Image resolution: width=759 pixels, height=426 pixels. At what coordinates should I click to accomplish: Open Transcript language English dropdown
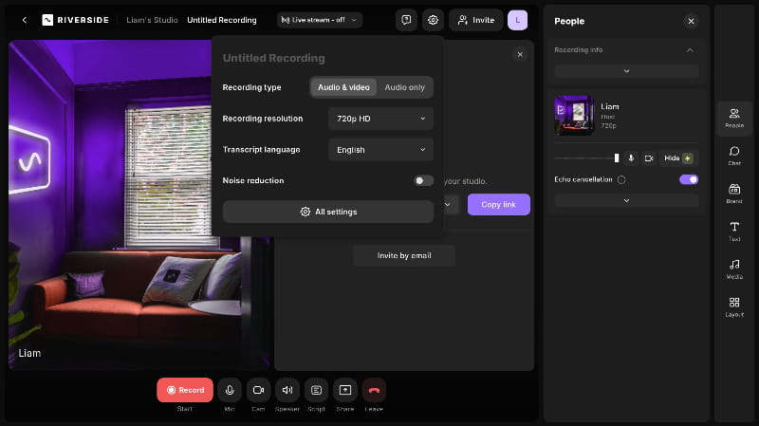[380, 150]
